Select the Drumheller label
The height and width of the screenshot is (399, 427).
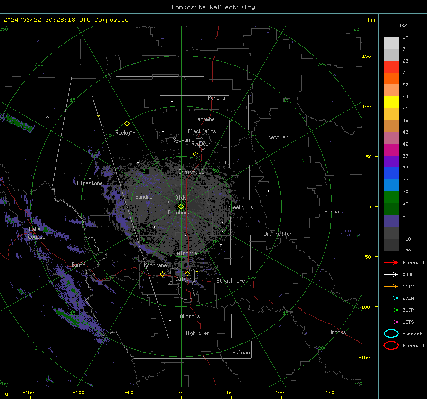pos(278,234)
